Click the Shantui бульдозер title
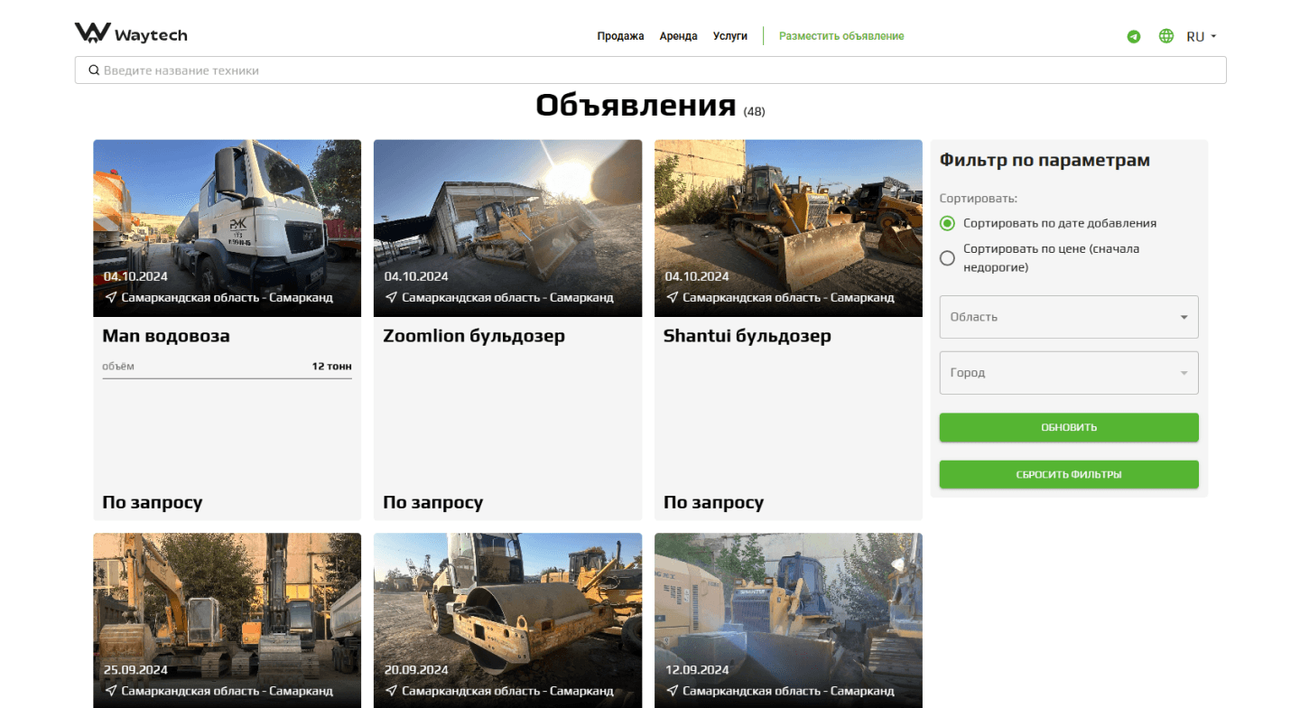 pos(747,336)
